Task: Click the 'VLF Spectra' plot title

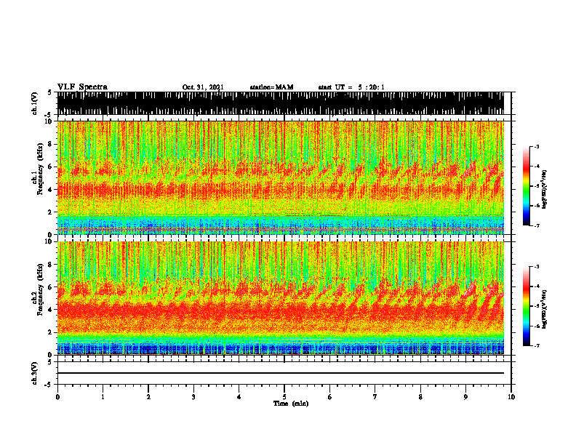Action: tap(82, 87)
